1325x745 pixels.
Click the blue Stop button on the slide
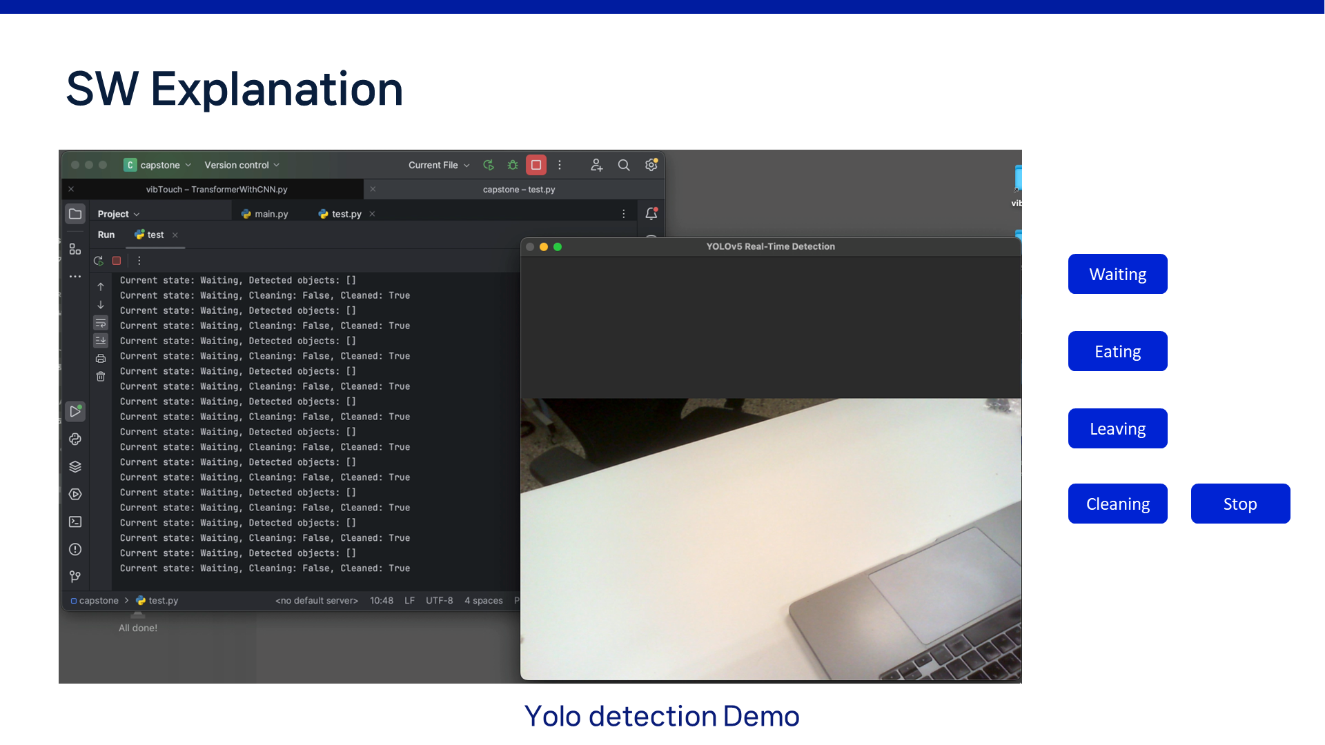pos(1240,504)
